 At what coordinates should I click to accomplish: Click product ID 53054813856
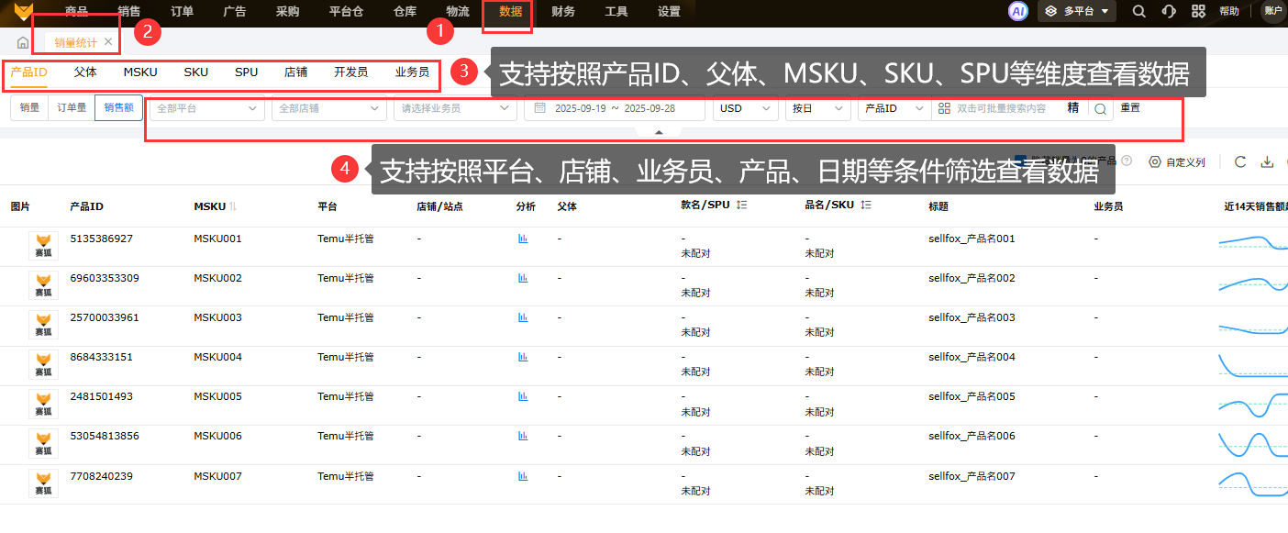105,436
